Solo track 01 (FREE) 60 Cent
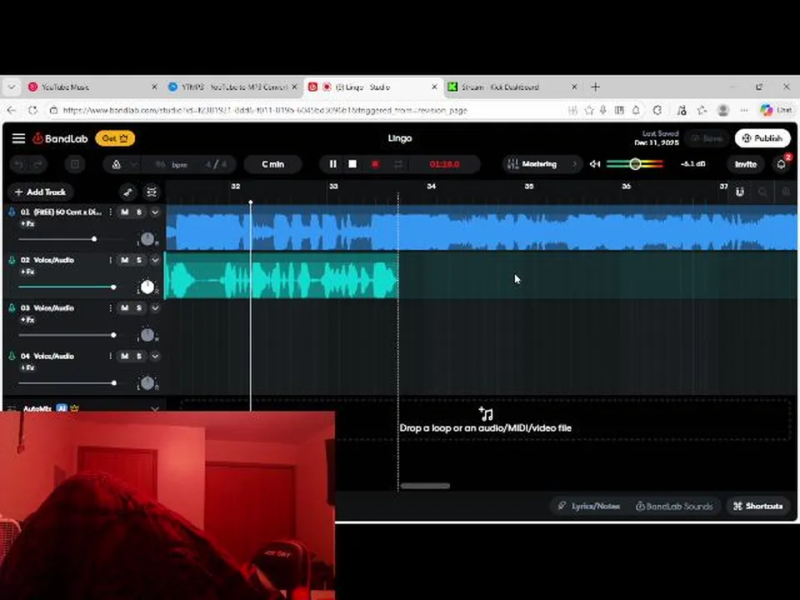Image resolution: width=800 pixels, height=600 pixels. [139, 212]
